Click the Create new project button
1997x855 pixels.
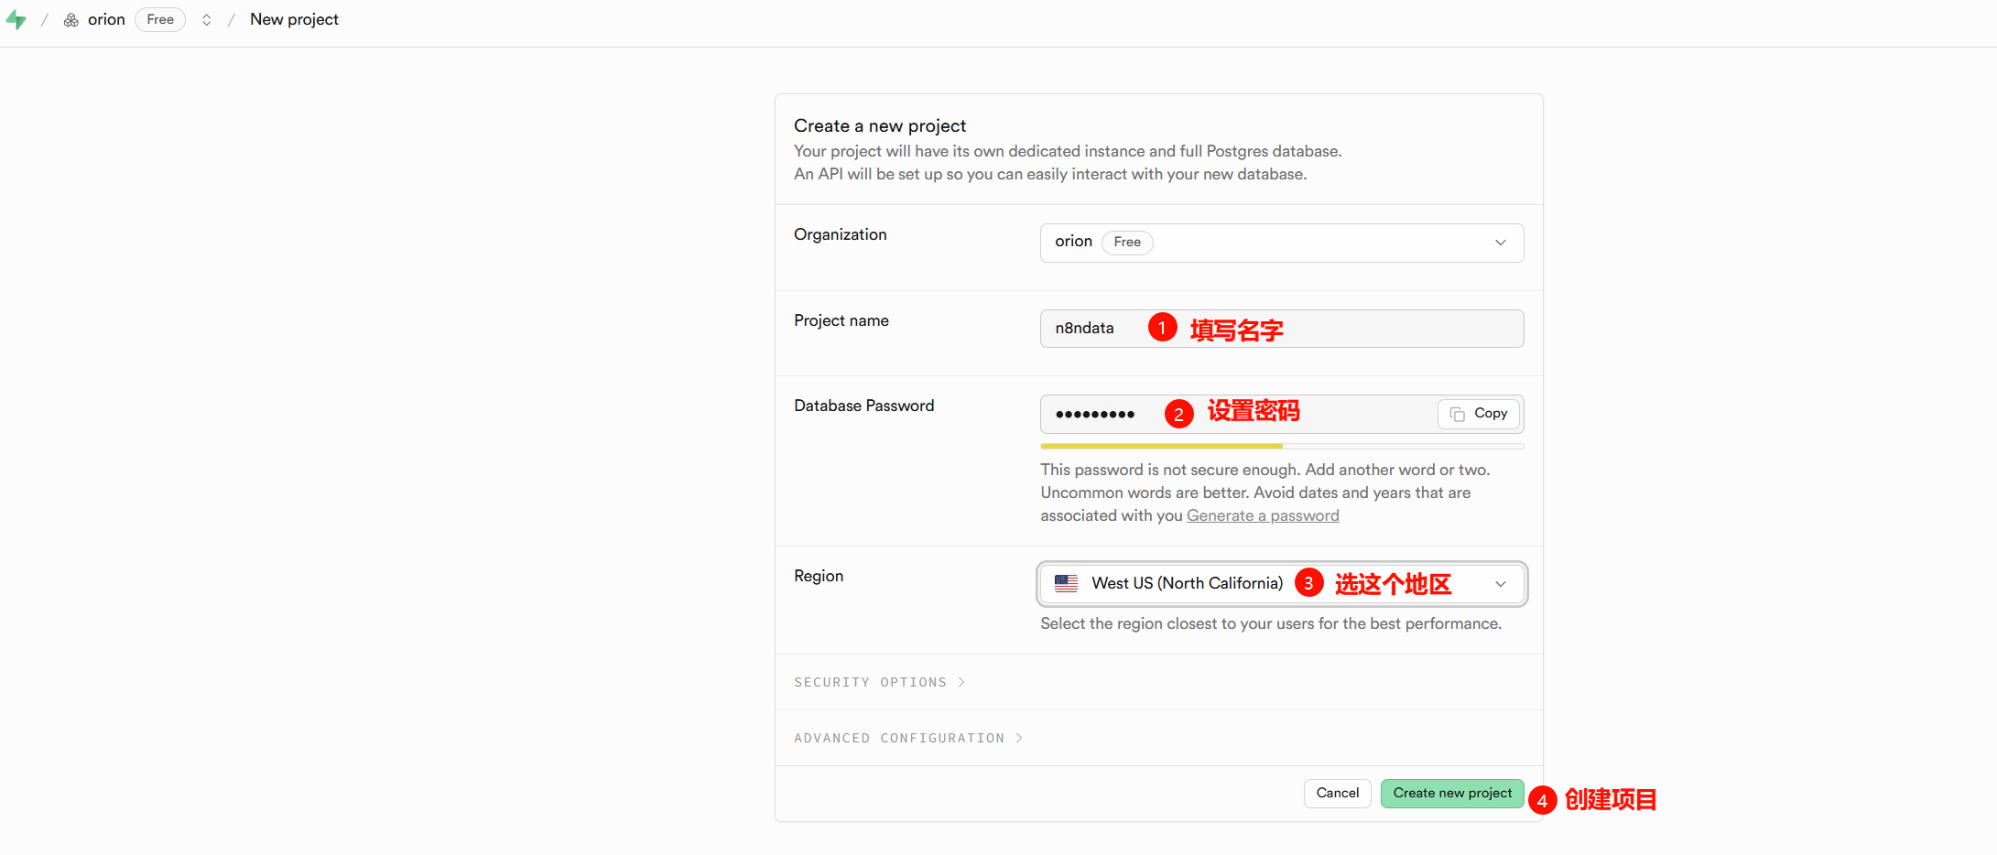[1452, 794]
